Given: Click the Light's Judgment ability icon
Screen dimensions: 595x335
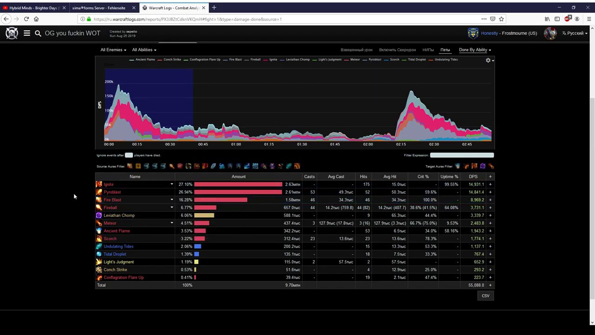Looking at the screenshot, I should coord(99,262).
